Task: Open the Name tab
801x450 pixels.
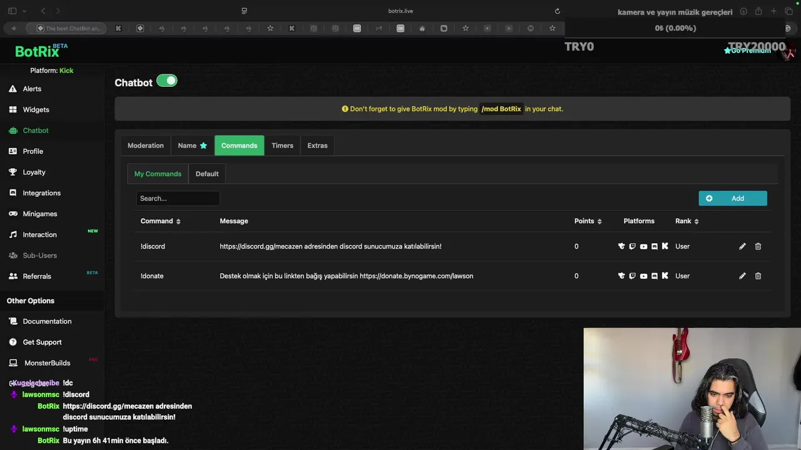Action: tap(192, 146)
